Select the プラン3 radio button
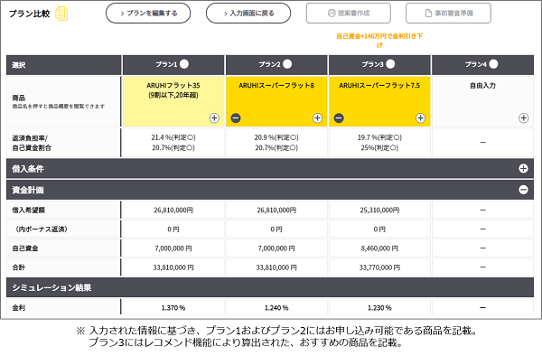This screenshot has width=542, height=356. [x=390, y=64]
